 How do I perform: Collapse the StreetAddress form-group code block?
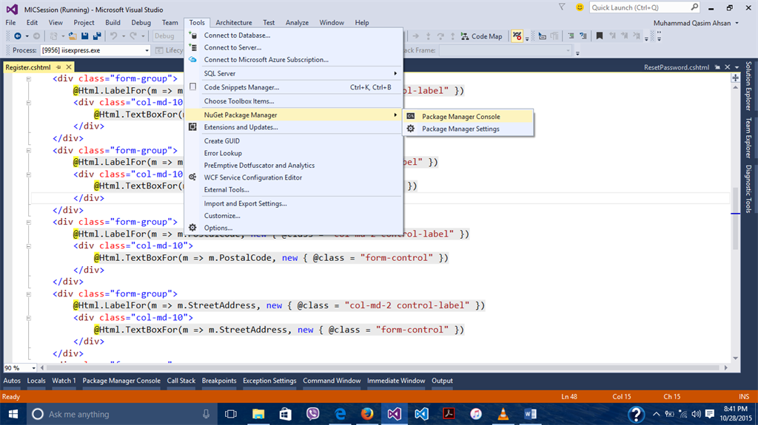[28, 293]
